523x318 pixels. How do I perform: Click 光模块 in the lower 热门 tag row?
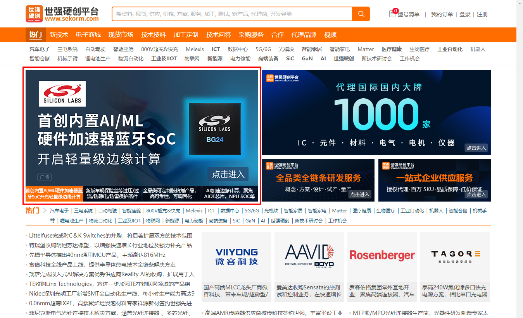(x=271, y=211)
